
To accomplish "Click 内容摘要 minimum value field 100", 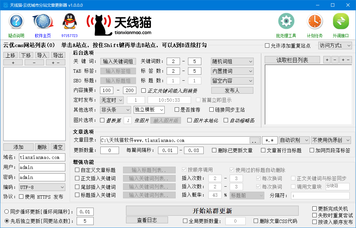I will 106,90.
